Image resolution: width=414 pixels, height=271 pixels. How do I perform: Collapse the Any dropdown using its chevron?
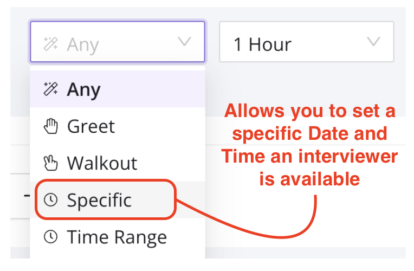click(x=184, y=42)
